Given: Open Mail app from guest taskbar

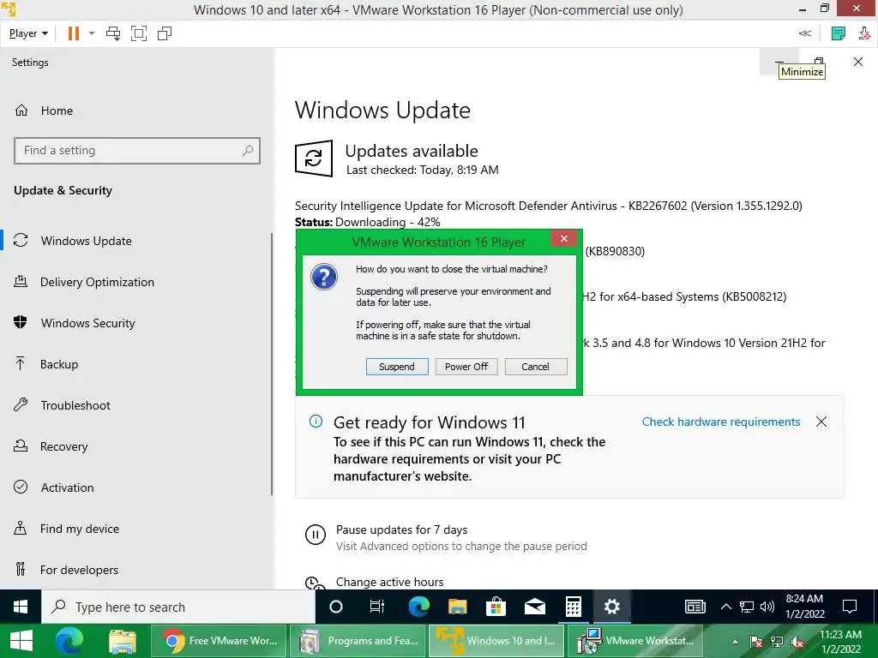Looking at the screenshot, I should tap(535, 607).
